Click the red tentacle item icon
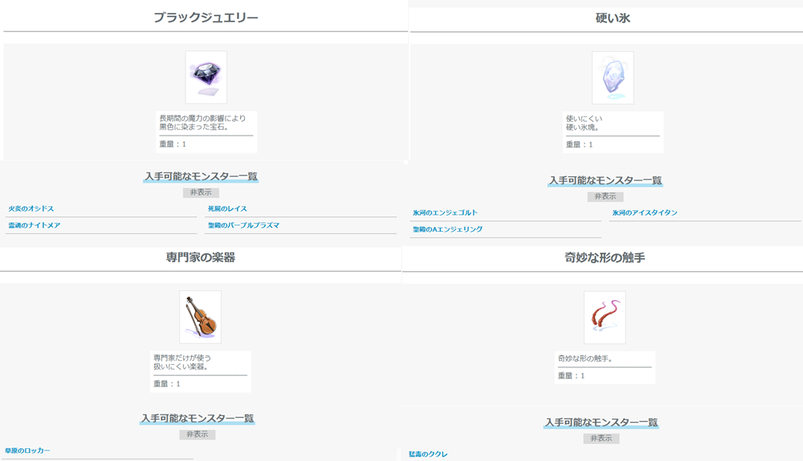Image resolution: width=803 pixels, height=461 pixels. point(605,317)
